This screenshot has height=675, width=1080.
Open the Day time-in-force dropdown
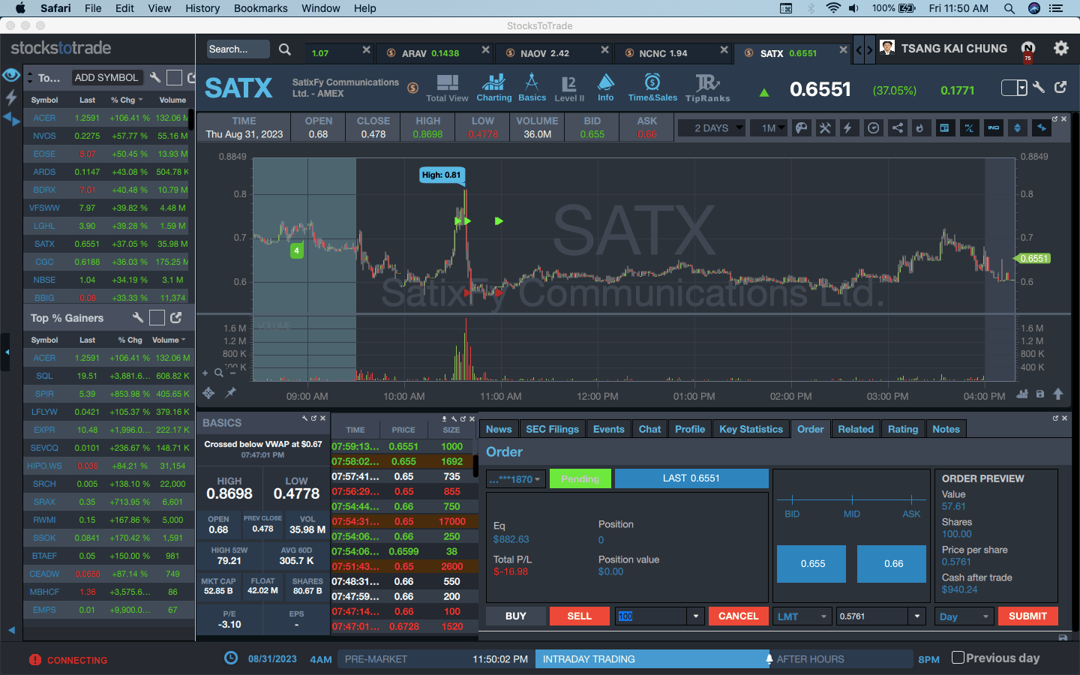(964, 616)
